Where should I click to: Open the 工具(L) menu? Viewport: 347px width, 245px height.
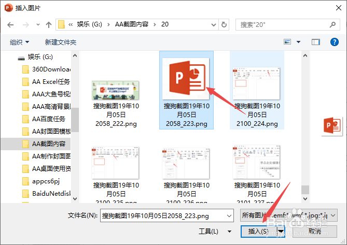(x=215, y=232)
